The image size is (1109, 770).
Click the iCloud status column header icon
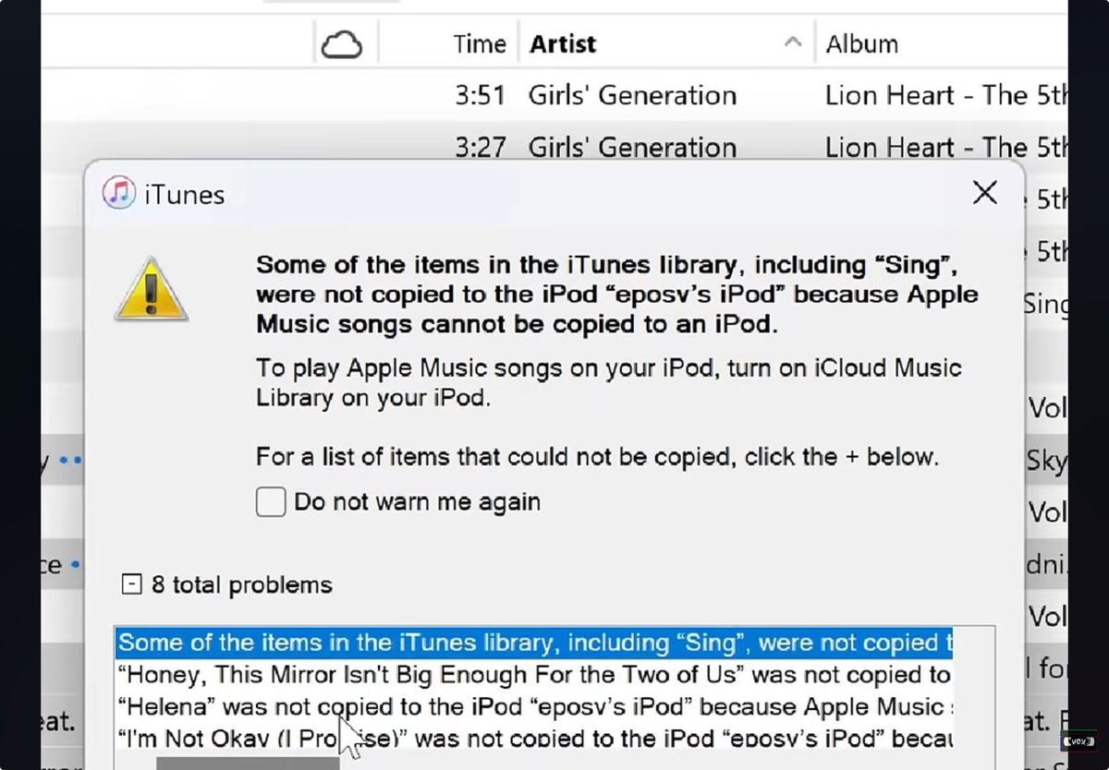341,43
